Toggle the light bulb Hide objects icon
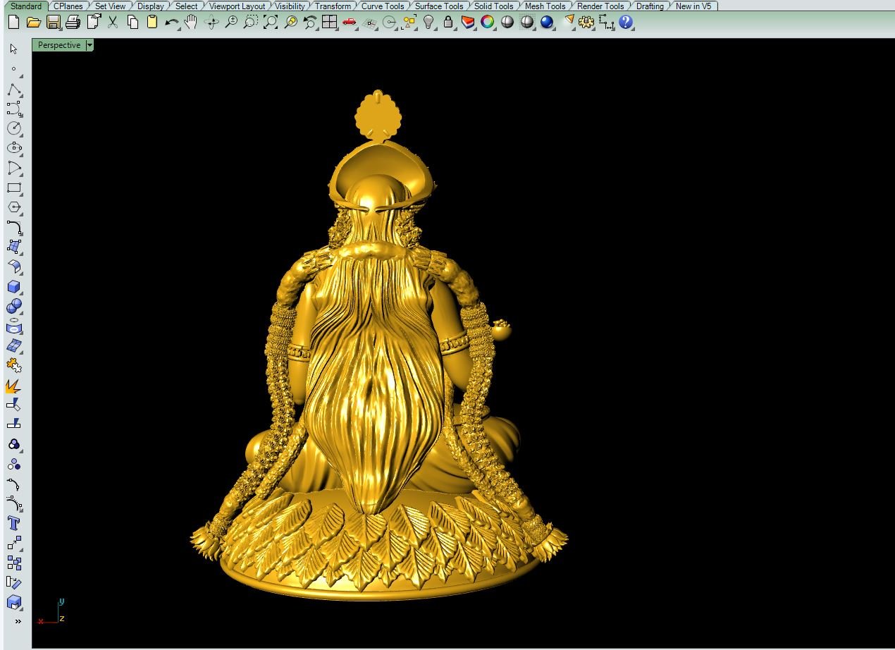 click(428, 23)
